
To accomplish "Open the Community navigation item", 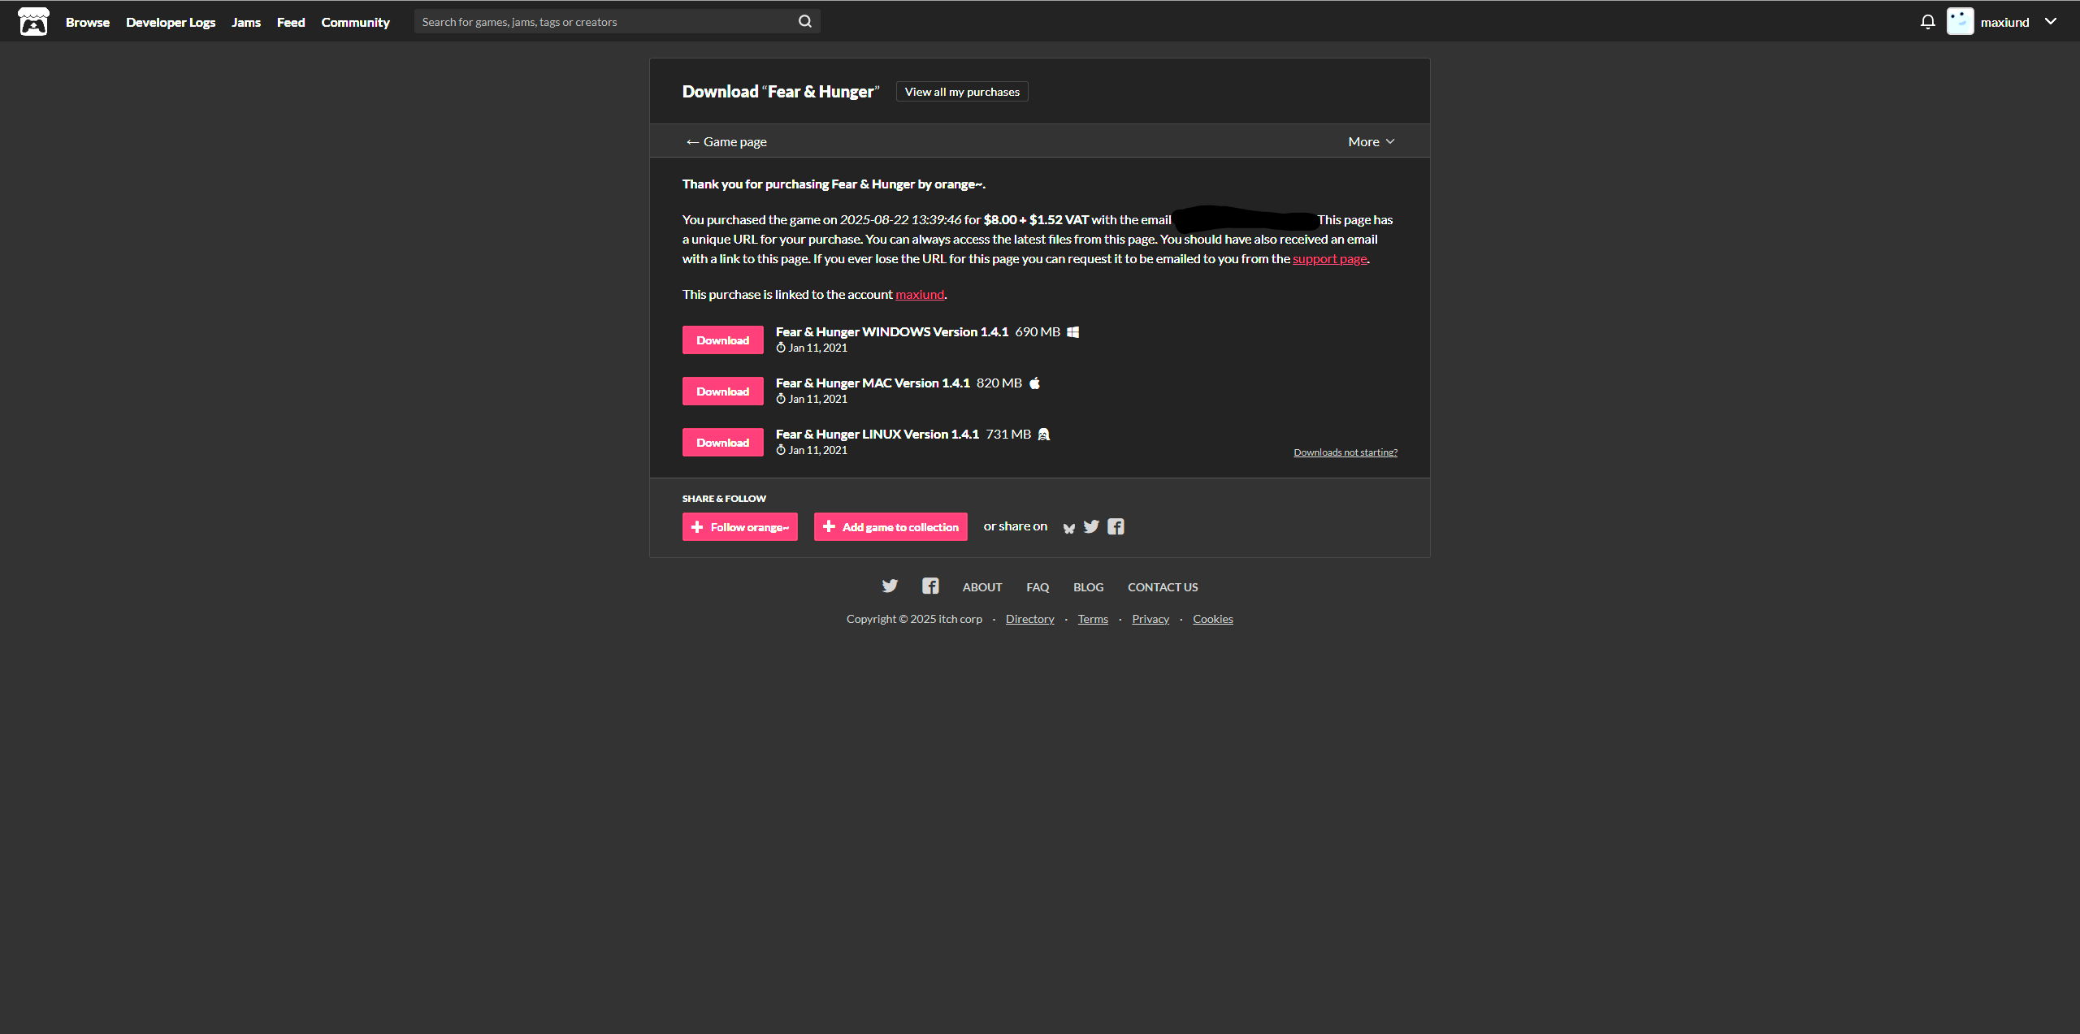I will pos(355,22).
